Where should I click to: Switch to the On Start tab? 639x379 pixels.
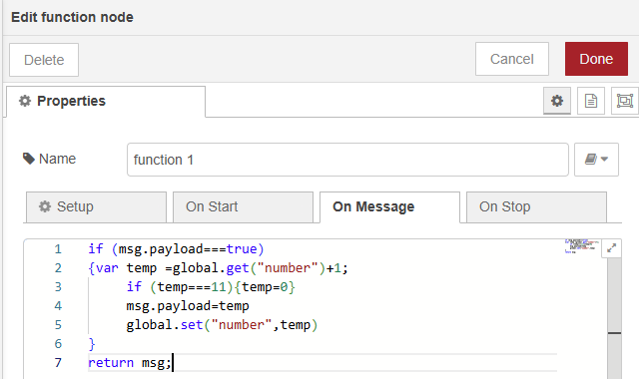tap(243, 207)
